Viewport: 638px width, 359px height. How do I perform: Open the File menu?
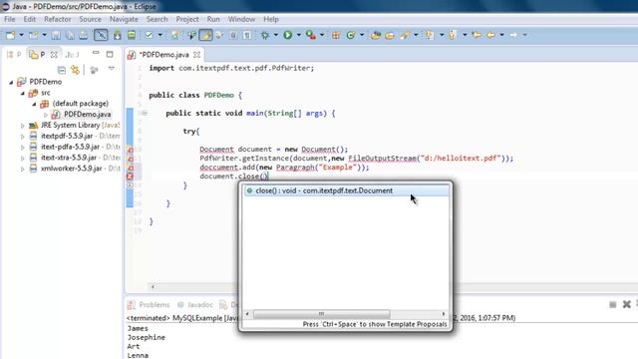(x=9, y=19)
